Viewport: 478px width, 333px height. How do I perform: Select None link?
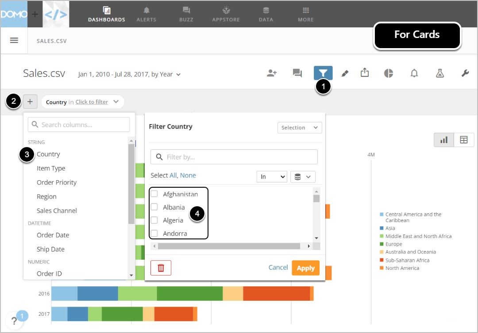(188, 175)
